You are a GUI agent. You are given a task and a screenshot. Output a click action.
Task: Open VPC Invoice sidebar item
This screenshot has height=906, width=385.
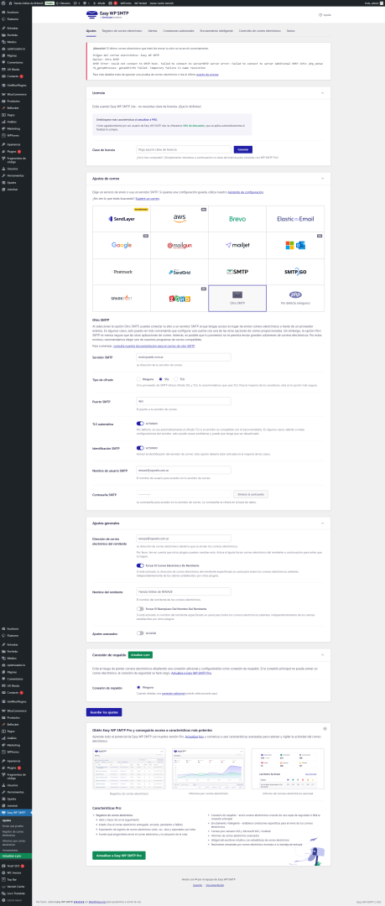[x=16, y=872]
